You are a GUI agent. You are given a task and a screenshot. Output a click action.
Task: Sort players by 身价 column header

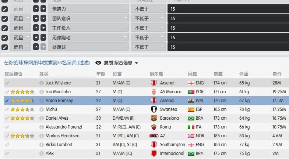(277, 74)
